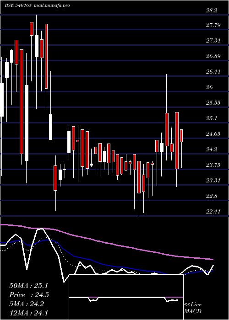Select the 24.65 price axis label
This screenshot has height=320, width=229.
coord(213,134)
